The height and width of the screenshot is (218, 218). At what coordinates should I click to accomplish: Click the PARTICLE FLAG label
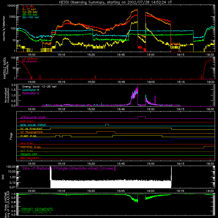pyautogui.click(x=31, y=147)
